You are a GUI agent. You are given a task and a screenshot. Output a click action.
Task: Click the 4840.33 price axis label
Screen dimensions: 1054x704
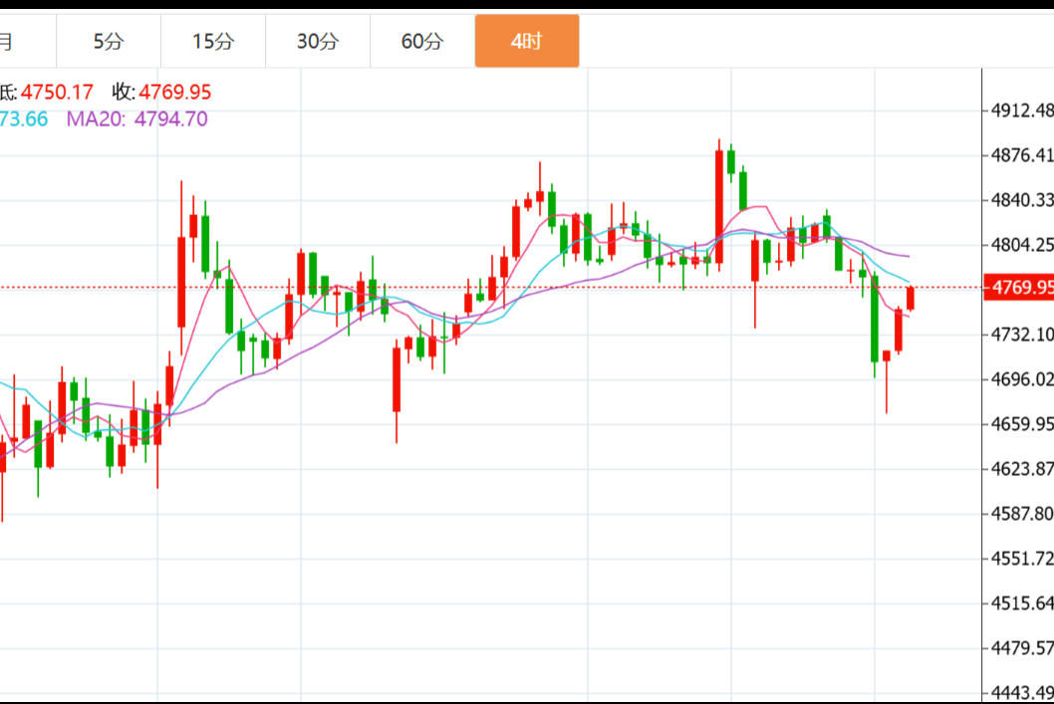pyautogui.click(x=1022, y=200)
